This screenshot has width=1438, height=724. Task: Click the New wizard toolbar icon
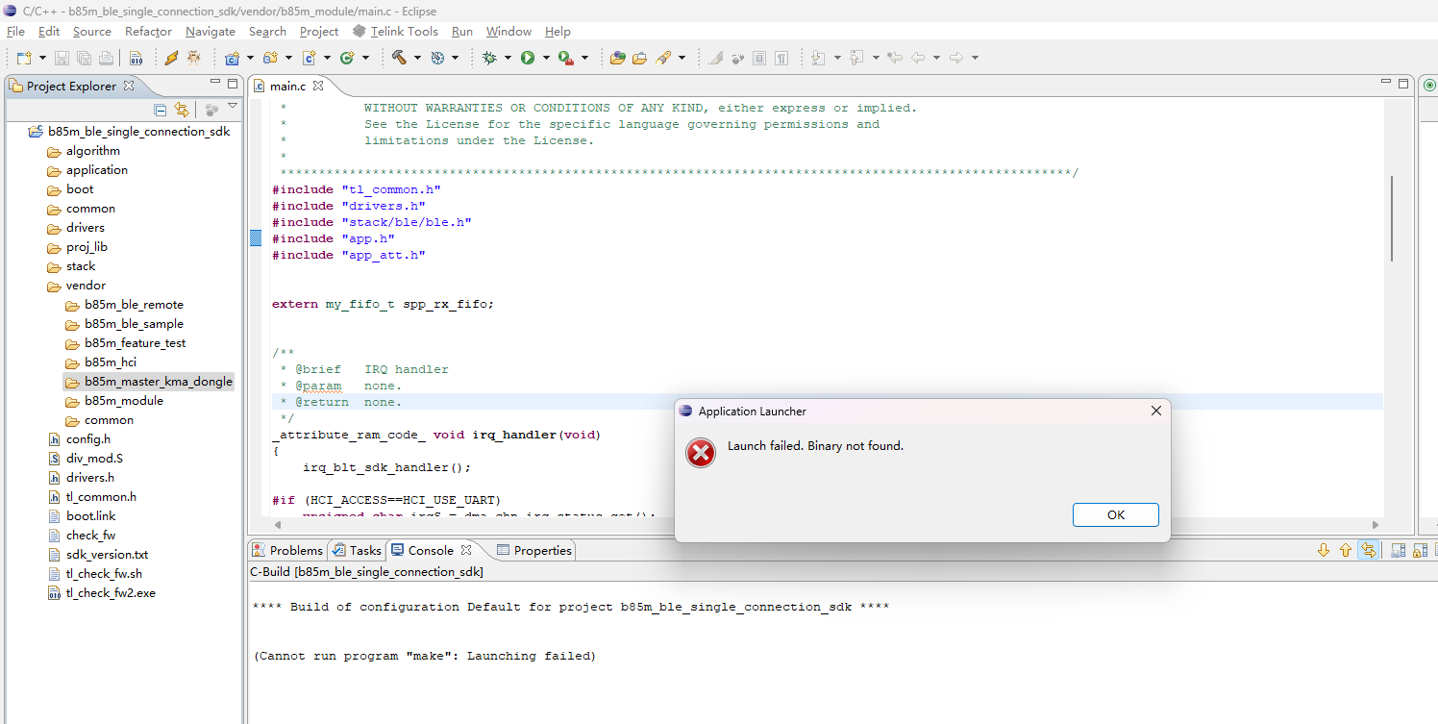click(x=24, y=58)
